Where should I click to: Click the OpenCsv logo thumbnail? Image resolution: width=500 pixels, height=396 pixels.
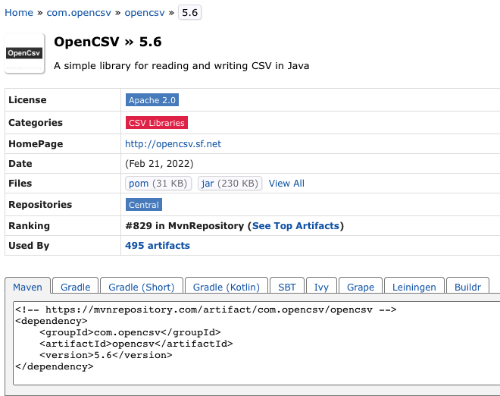[x=24, y=53]
